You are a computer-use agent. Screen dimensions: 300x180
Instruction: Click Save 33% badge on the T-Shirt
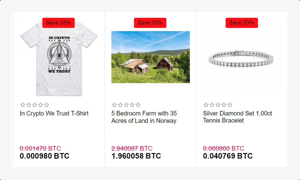[x=58, y=23]
